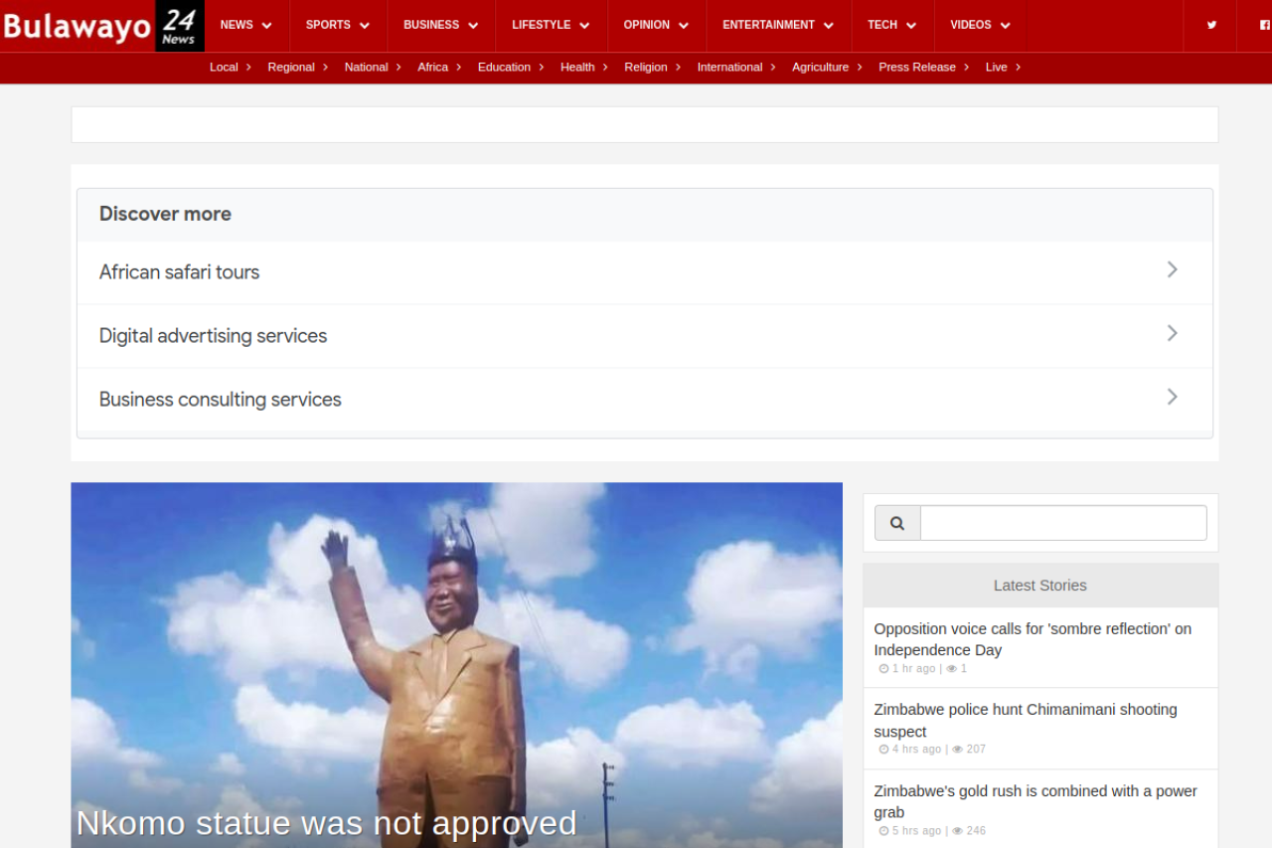This screenshot has height=848, width=1272.
Task: Open the Twitter icon link
Action: (x=1211, y=25)
